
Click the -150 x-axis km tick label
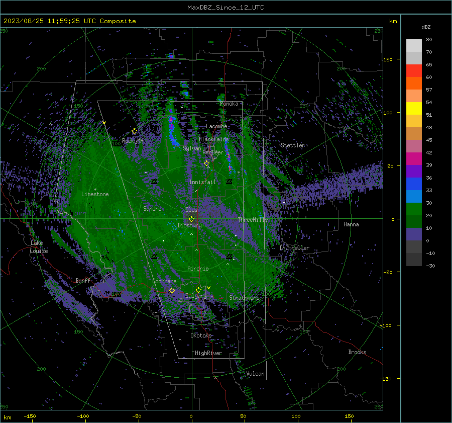tap(30, 416)
